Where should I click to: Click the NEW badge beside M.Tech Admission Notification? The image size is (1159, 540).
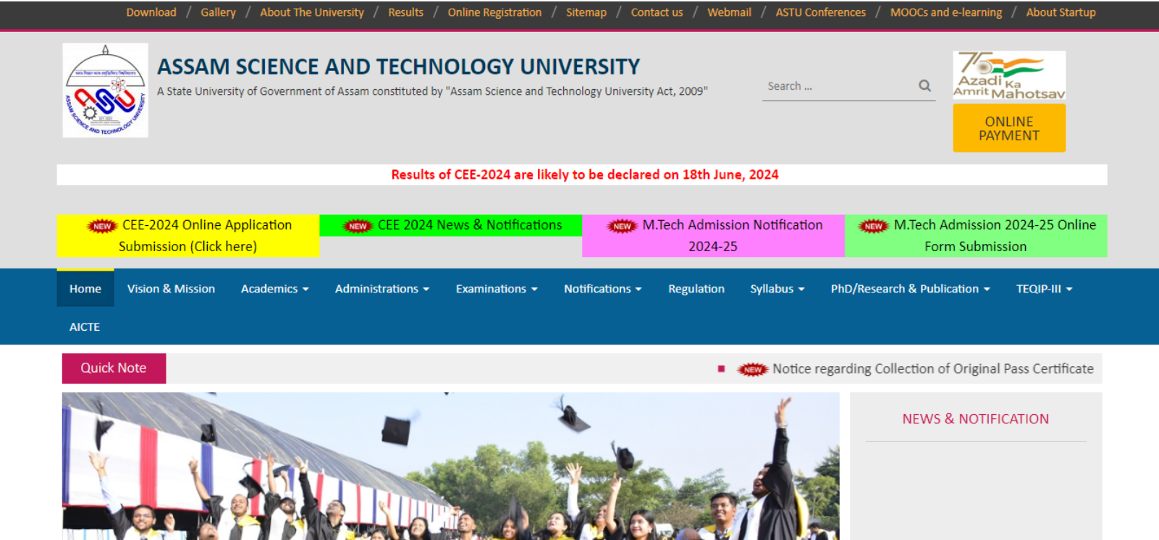[x=622, y=226]
